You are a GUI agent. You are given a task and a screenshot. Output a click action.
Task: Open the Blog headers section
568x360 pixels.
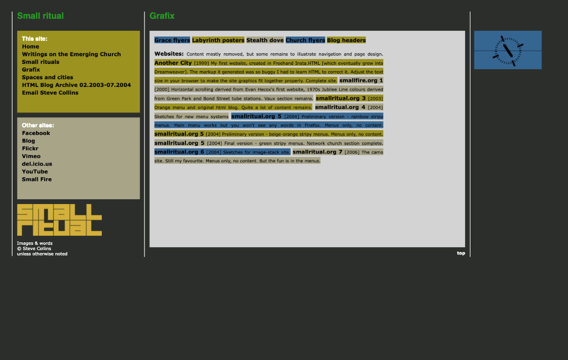pyautogui.click(x=346, y=40)
